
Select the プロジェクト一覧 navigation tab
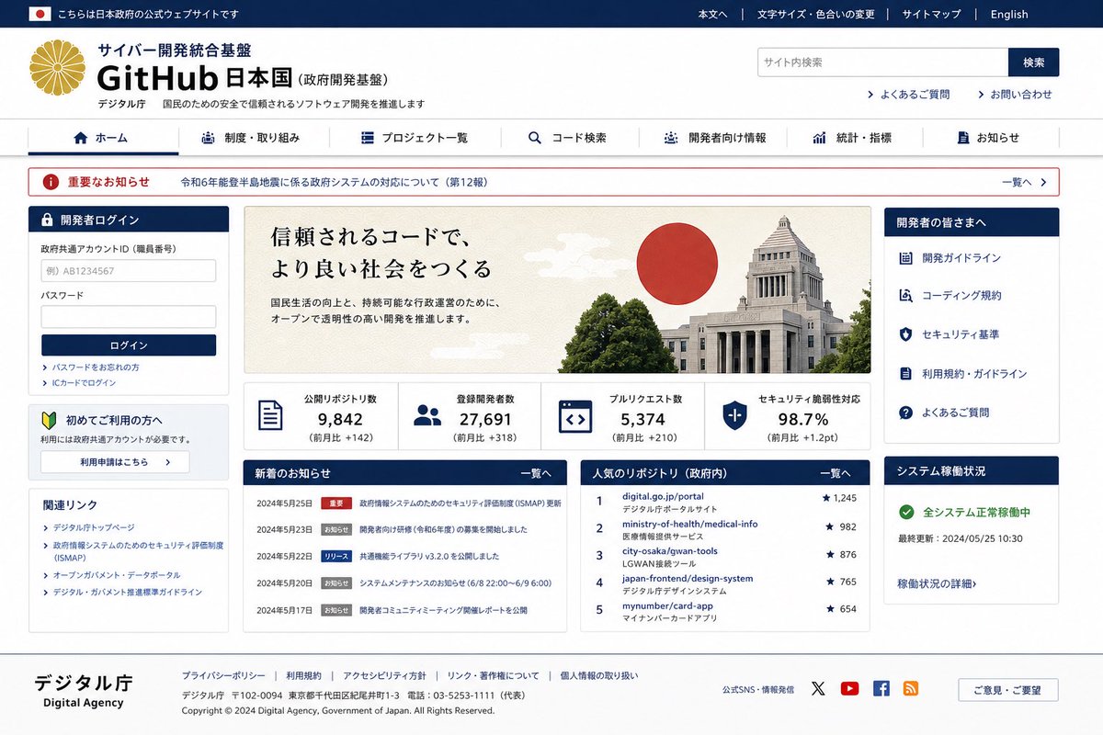415,138
